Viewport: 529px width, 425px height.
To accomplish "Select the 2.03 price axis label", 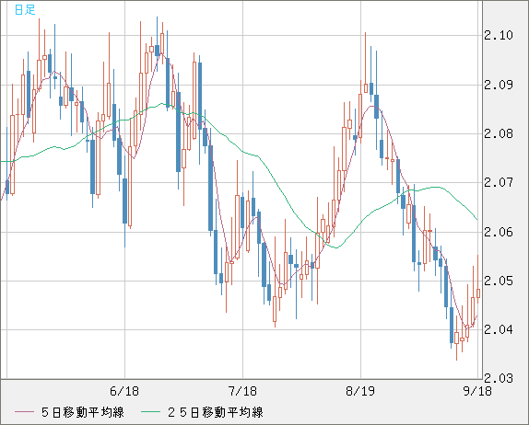I will [x=499, y=378].
